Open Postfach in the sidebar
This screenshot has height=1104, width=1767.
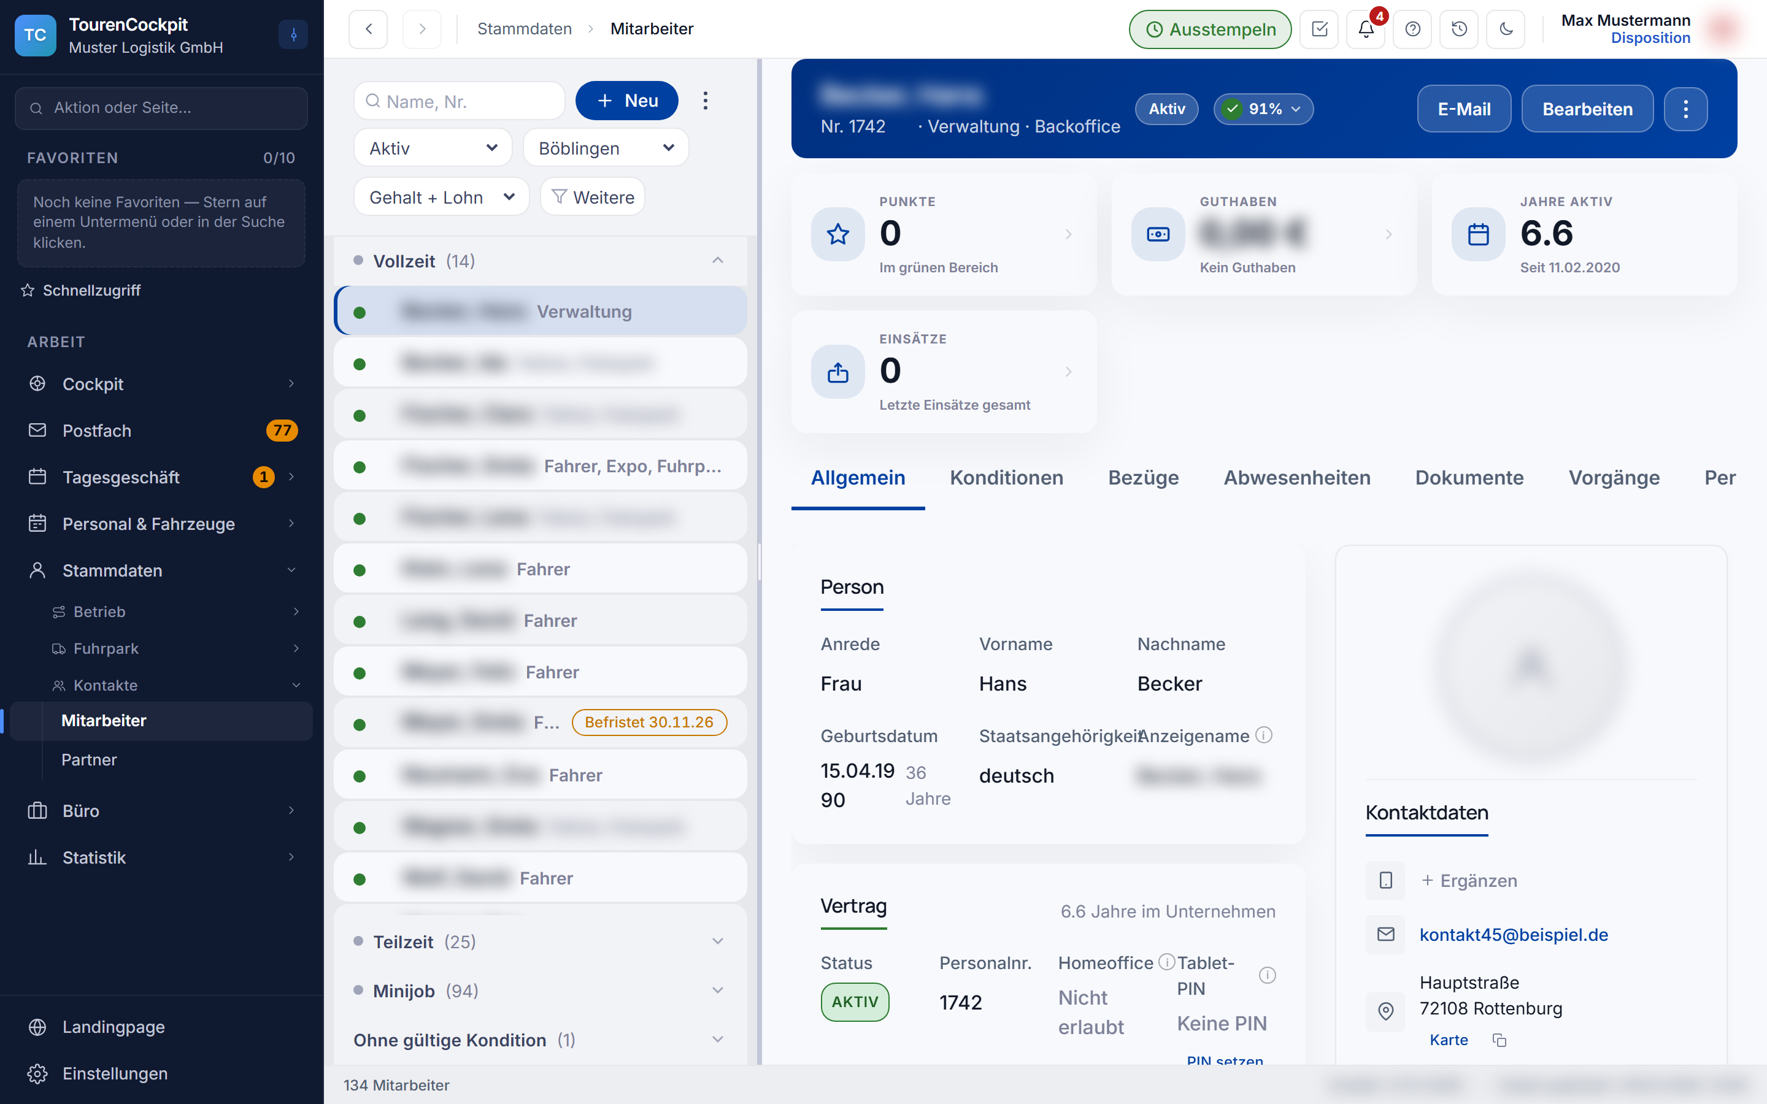161,430
